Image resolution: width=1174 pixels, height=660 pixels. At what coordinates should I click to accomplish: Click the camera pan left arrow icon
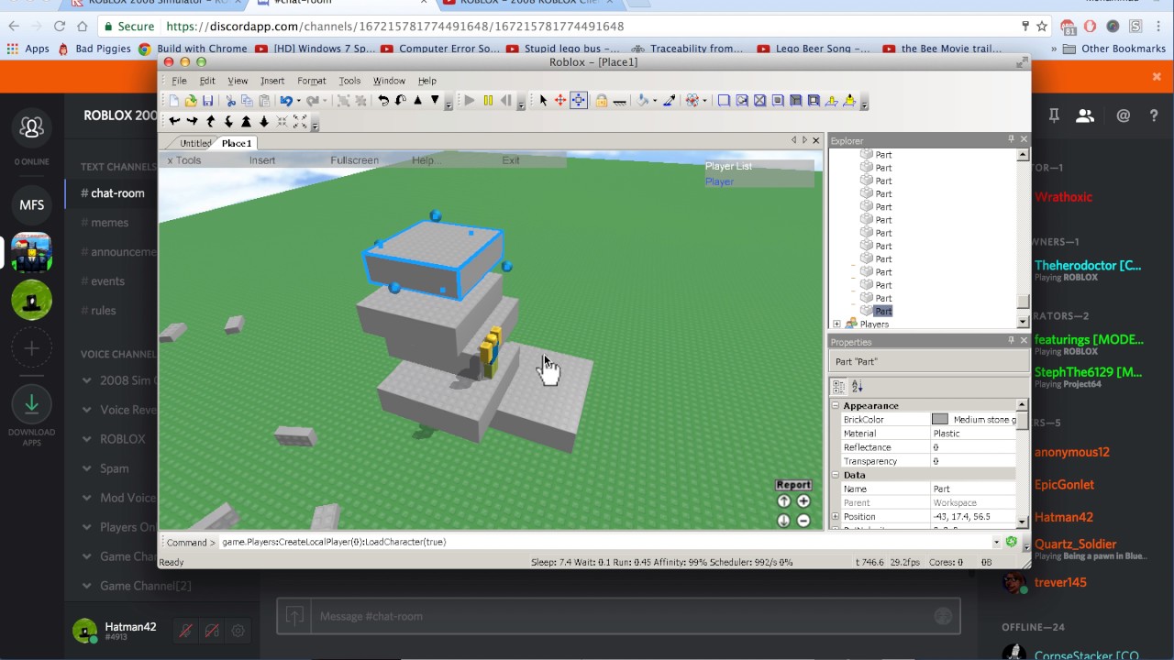[x=174, y=121]
